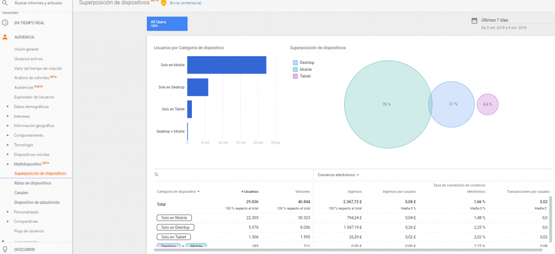
Task: Click the Audiencia person icon
Action: pos(5,37)
